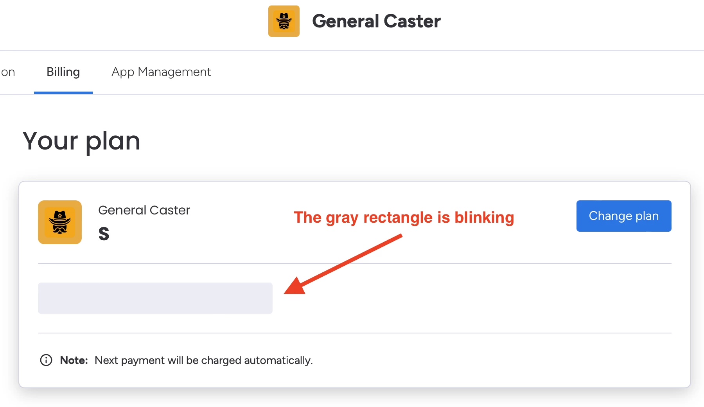The width and height of the screenshot is (704, 407).
Task: Click the info icon beside Note
Action: 46,360
